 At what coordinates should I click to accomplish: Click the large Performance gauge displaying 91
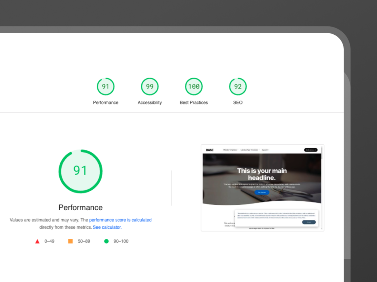point(80,171)
